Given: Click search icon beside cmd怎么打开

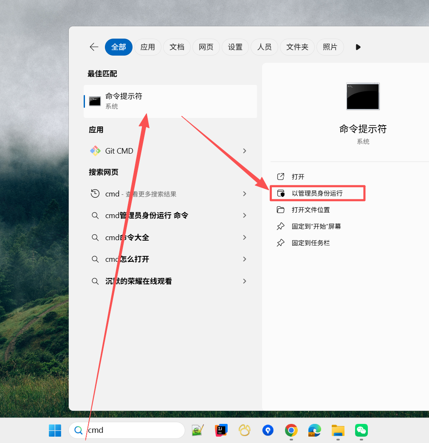Looking at the screenshot, I should coord(95,259).
